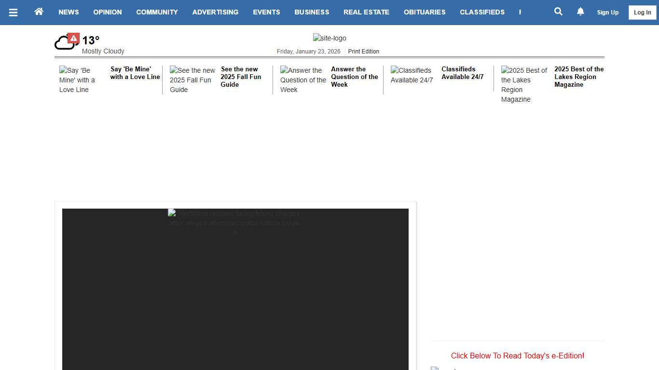Click 'Read Today's e-Edition' red link
The image size is (659, 370).
tap(517, 356)
